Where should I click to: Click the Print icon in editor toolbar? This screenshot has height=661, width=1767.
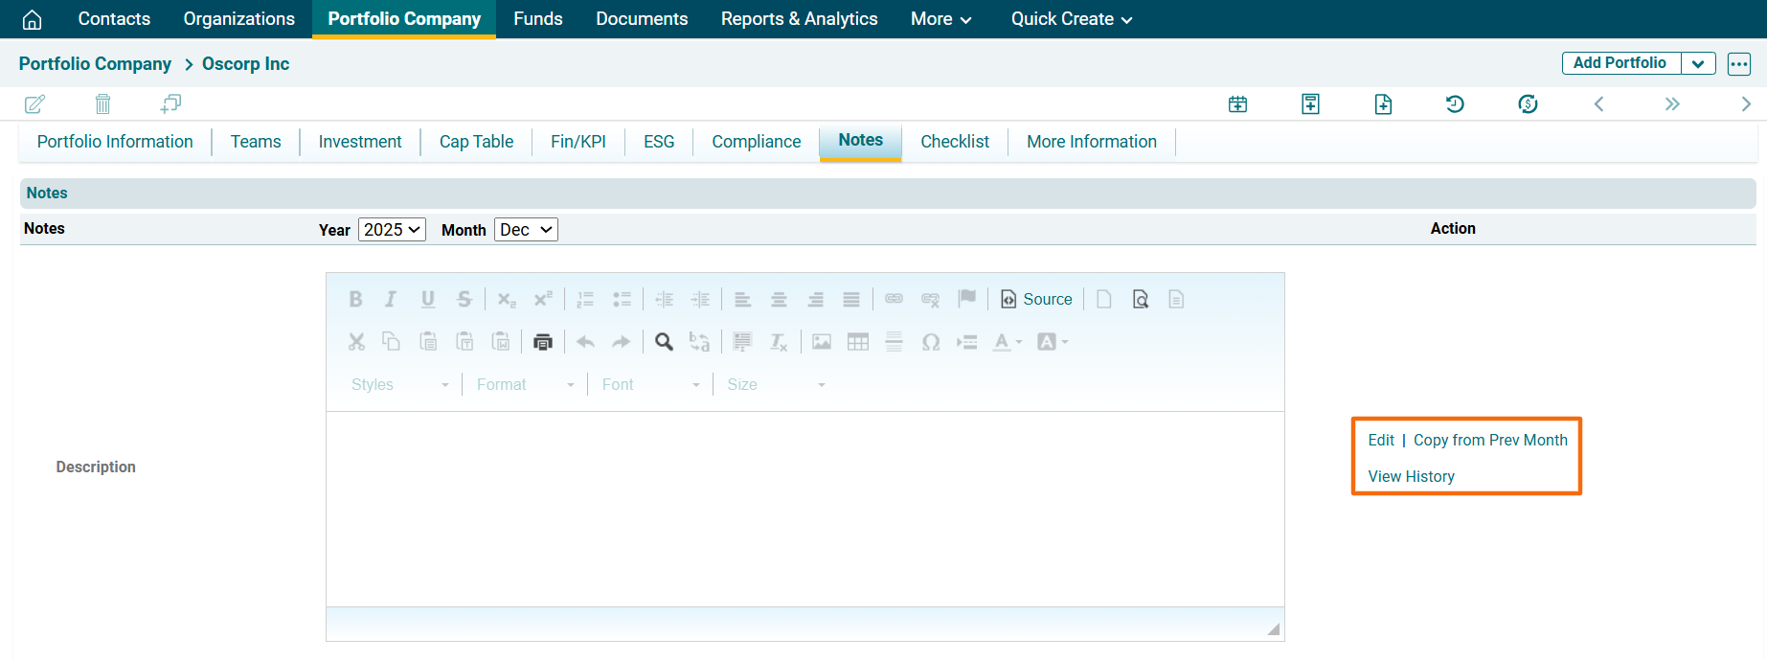543,342
